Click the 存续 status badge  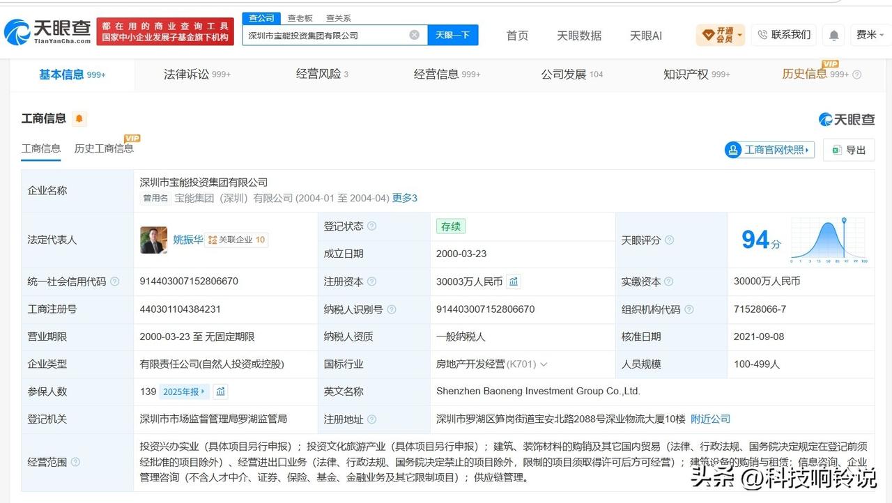coord(451,226)
